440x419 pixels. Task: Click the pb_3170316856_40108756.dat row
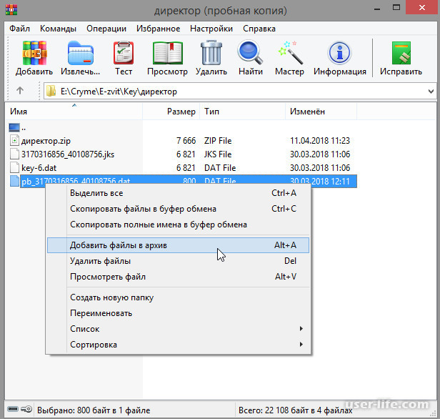click(x=184, y=181)
